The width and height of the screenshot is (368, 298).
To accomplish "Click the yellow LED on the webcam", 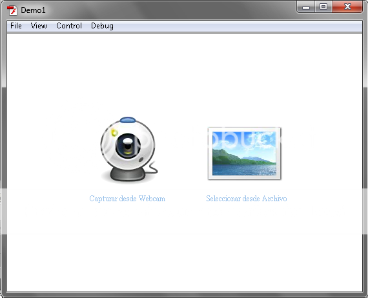I will (x=114, y=133).
